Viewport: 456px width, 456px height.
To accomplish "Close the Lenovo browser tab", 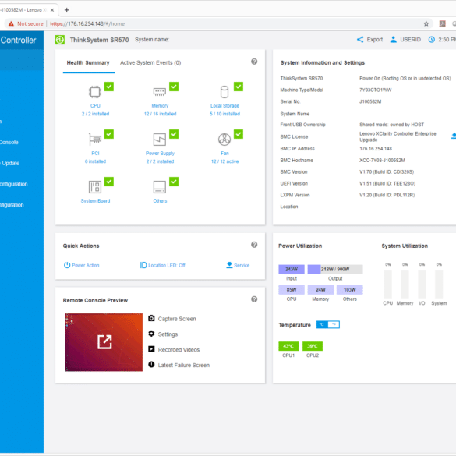I will (52, 10).
